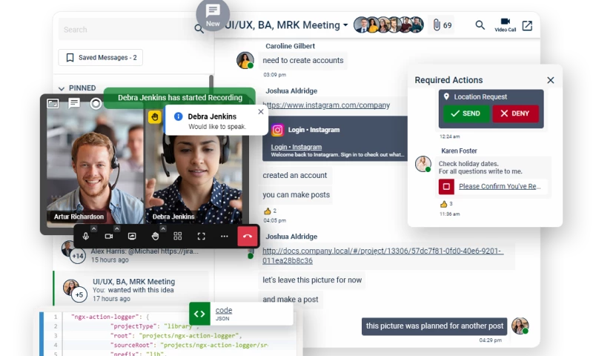Hang up the call with red button
This screenshot has height=356, width=593.
pos(248,236)
